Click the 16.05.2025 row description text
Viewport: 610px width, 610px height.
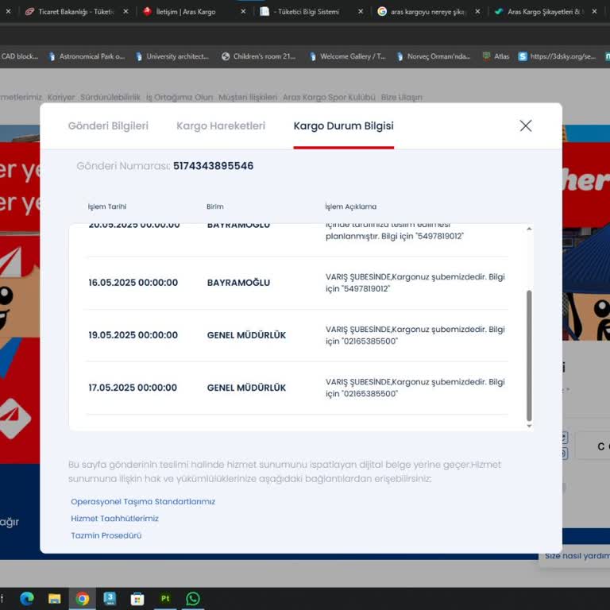415,283
